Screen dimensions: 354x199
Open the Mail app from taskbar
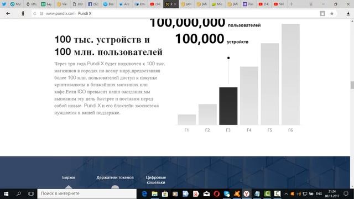(x=206, y=193)
